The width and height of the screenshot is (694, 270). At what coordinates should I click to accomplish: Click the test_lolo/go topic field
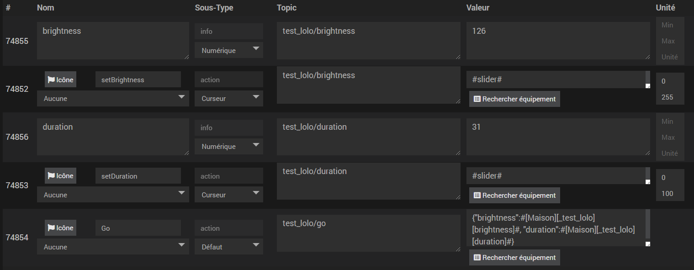(x=368, y=233)
